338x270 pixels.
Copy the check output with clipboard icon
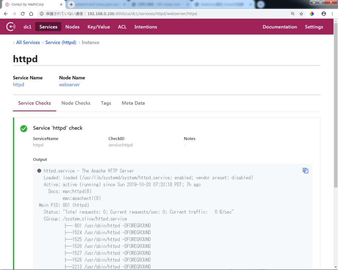pyautogui.click(x=305, y=171)
